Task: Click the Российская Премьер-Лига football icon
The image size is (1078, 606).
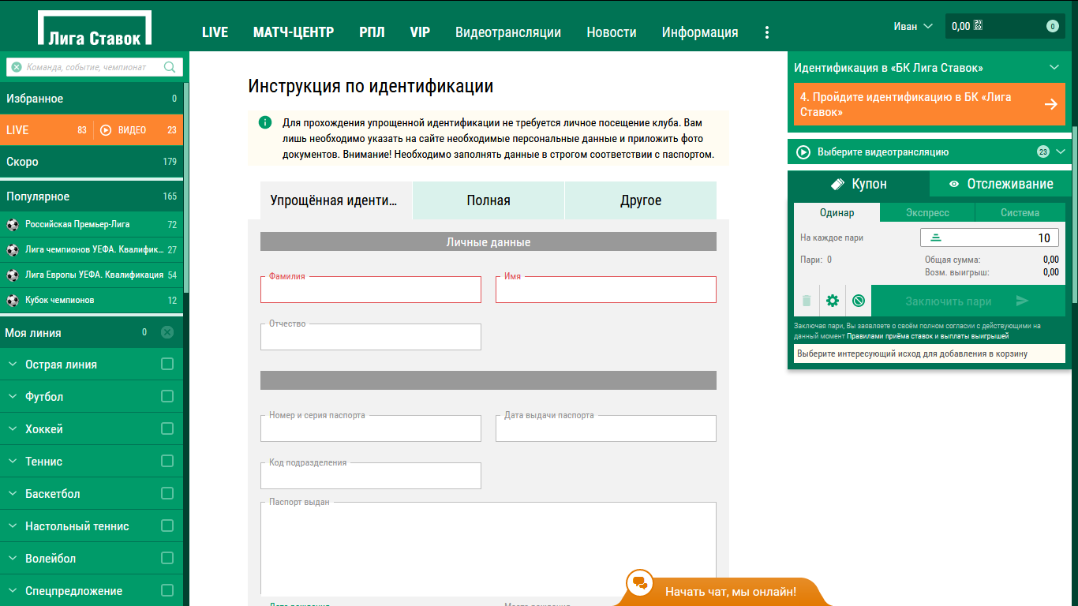Action: (13, 225)
